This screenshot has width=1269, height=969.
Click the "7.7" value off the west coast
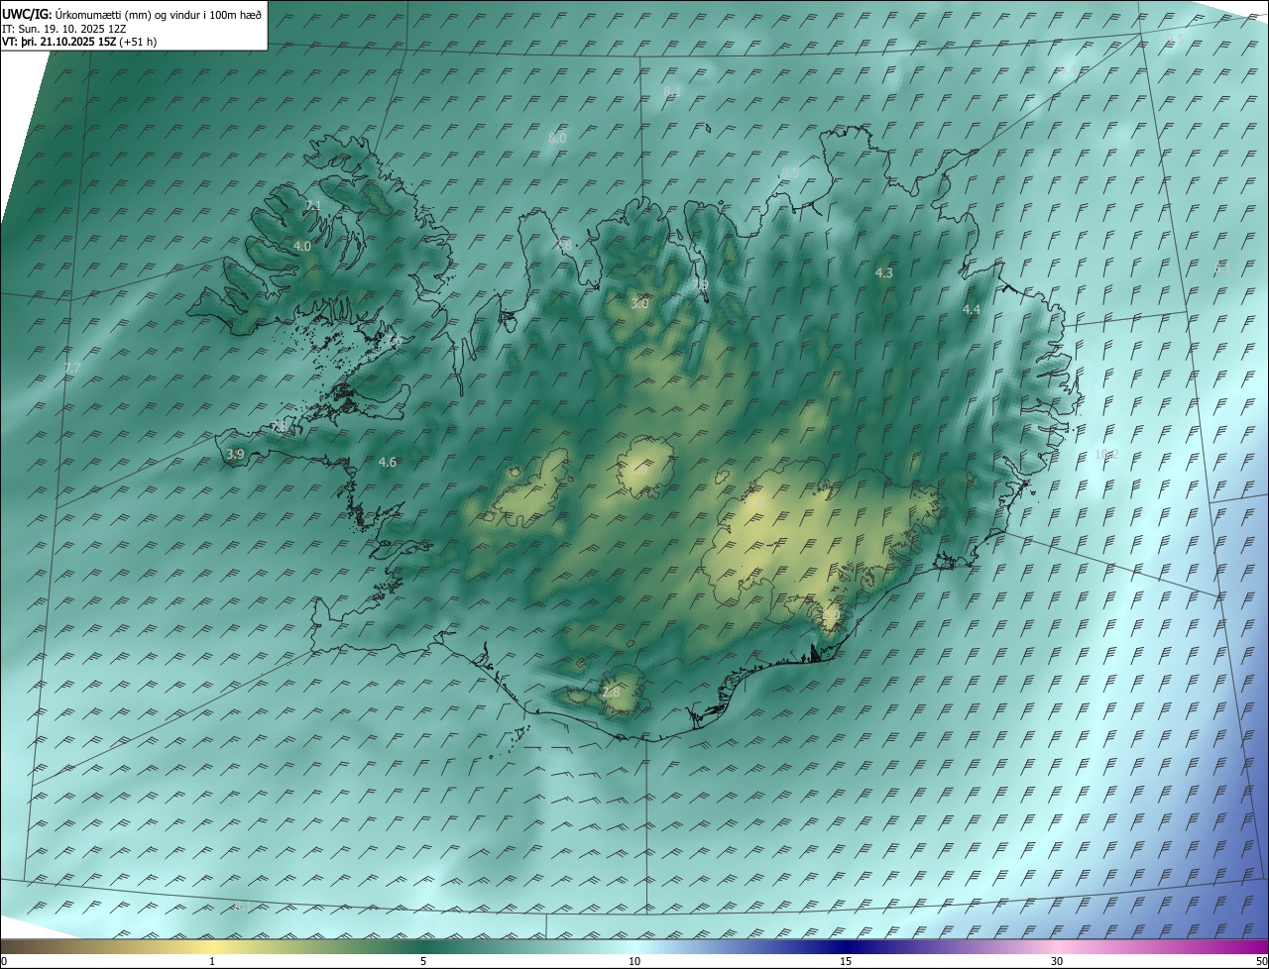pos(71,369)
